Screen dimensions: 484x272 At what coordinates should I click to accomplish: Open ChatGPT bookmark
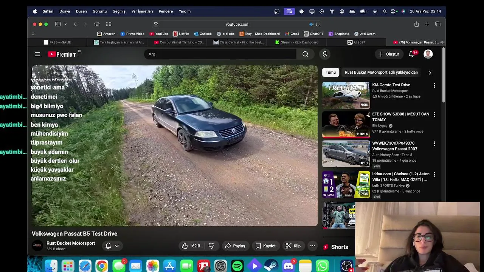(x=313, y=34)
